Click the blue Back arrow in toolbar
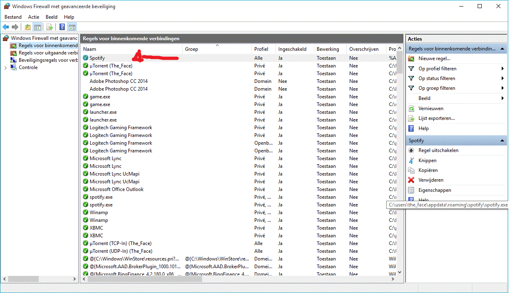The height and width of the screenshot is (293, 518). click(x=6, y=27)
